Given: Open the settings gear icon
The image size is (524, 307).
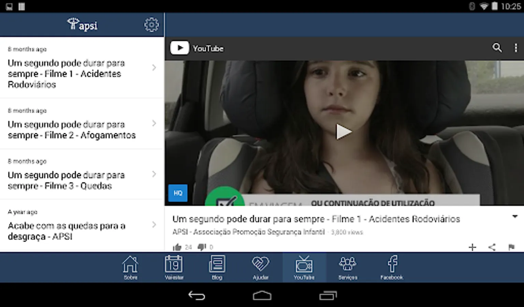Looking at the screenshot, I should coord(151,25).
